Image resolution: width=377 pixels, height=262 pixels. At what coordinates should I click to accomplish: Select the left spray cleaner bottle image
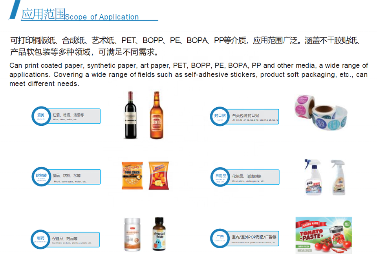(313, 177)
